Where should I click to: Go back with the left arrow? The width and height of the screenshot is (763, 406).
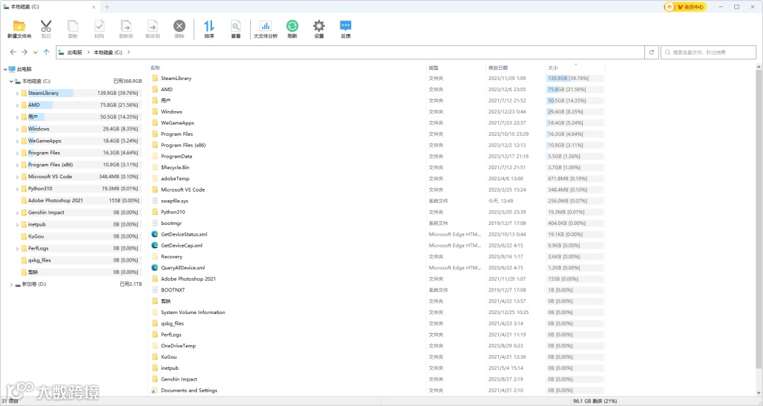pyautogui.click(x=13, y=52)
